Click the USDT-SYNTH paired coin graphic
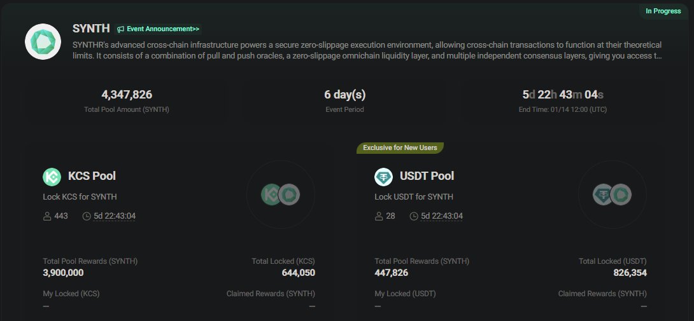The image size is (694, 321). (612, 195)
